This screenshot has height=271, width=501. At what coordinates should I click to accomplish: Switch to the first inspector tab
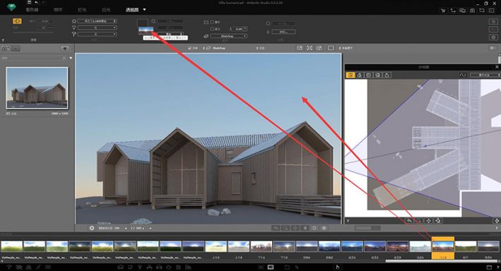coord(32,10)
